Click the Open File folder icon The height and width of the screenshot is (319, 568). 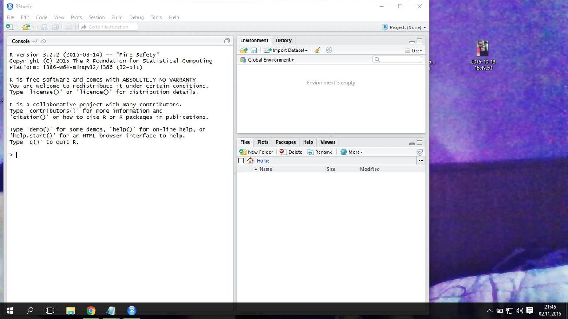tap(26, 27)
